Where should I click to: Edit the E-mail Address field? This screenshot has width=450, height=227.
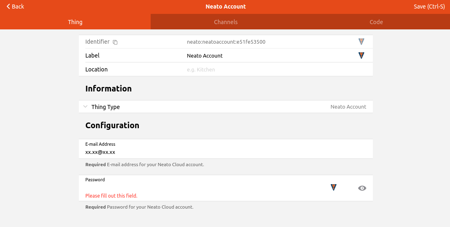(x=225, y=152)
